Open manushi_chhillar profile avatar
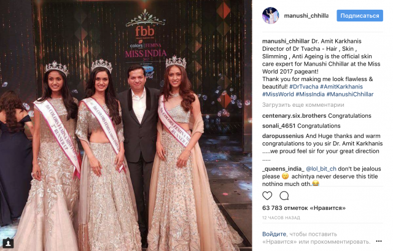Screen dimensions: 393x251 270,15
